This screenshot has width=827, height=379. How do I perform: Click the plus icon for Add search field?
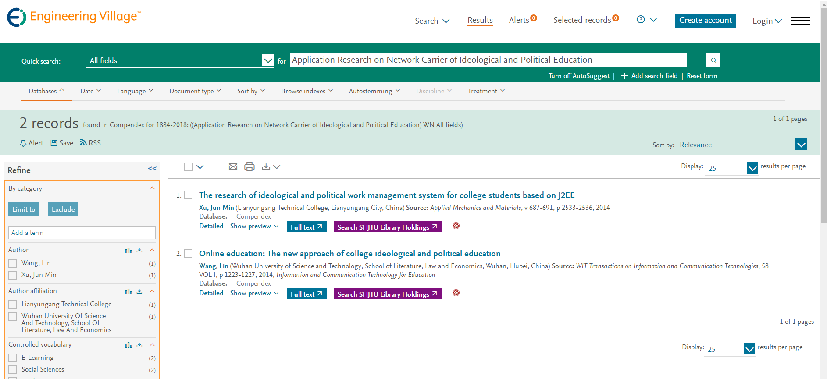tap(625, 76)
